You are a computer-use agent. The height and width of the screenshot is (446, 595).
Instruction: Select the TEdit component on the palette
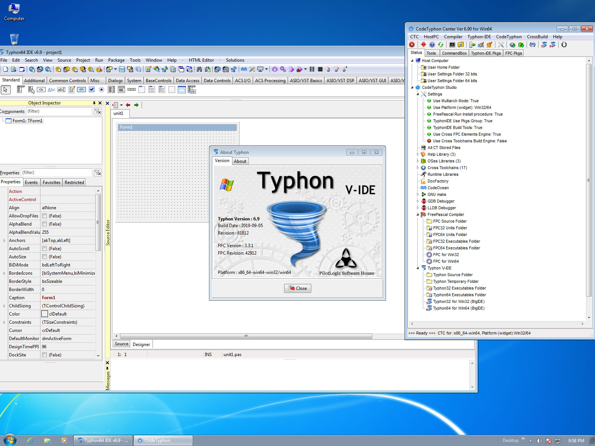click(61, 90)
